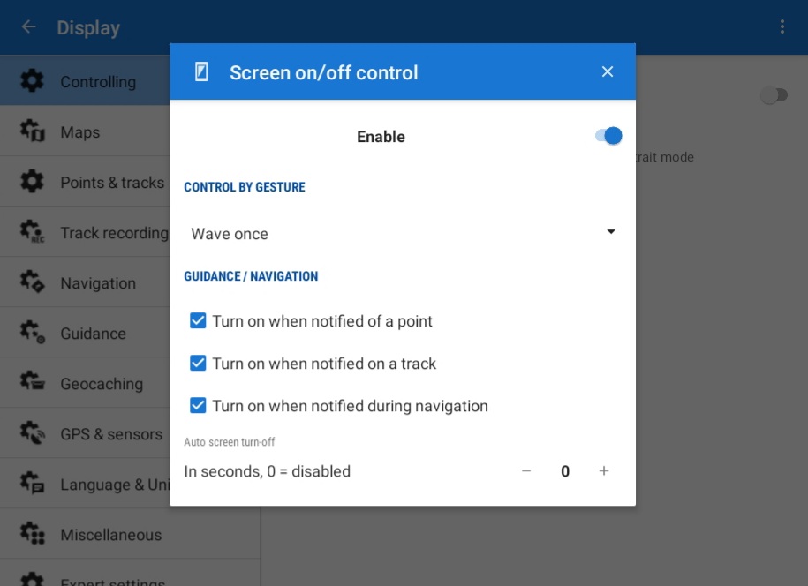This screenshot has width=808, height=586.
Task: Click the Navigation settings icon
Action: 32,283
